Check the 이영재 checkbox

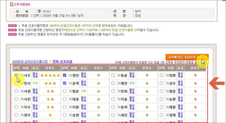[x=161, y=115]
